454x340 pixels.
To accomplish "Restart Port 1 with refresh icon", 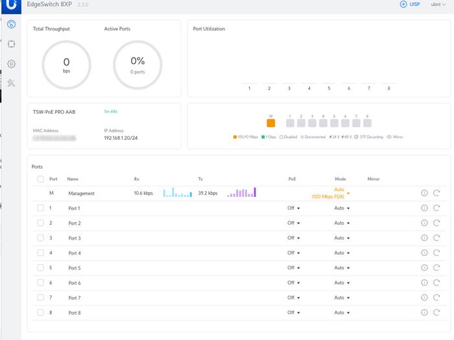I will tap(436, 208).
